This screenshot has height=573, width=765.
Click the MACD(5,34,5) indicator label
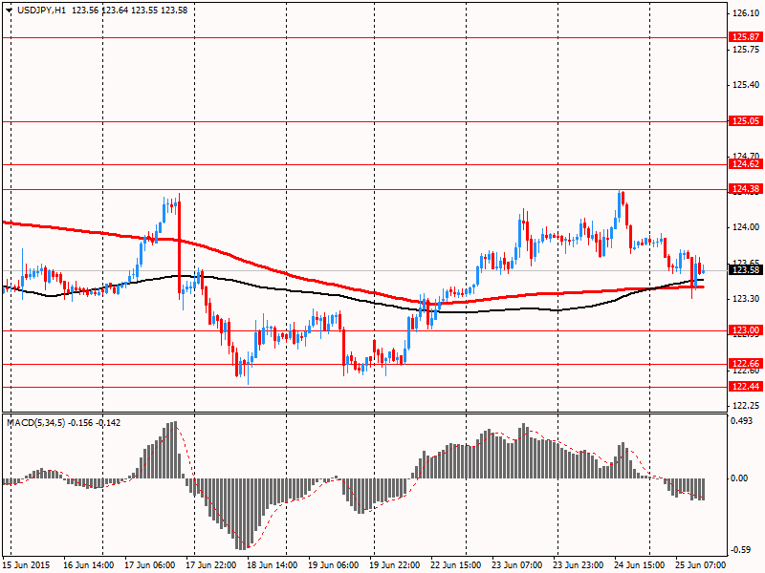[x=36, y=423]
